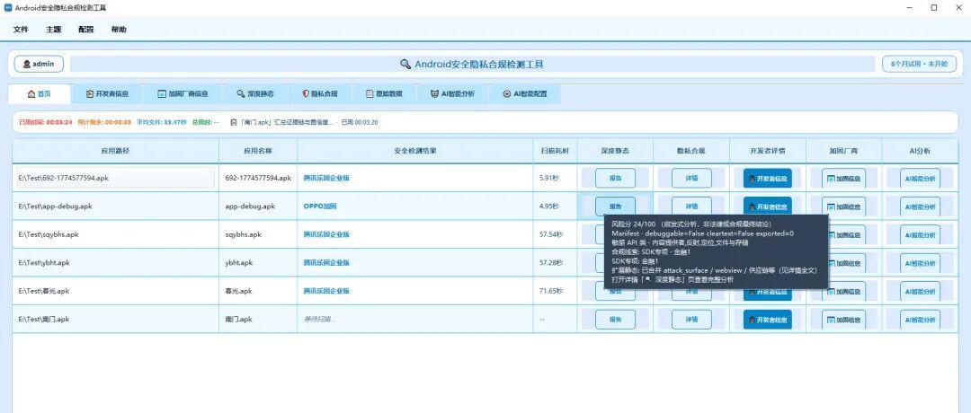Click the 应用路径 column header
The height and width of the screenshot is (413, 971).
115,151
